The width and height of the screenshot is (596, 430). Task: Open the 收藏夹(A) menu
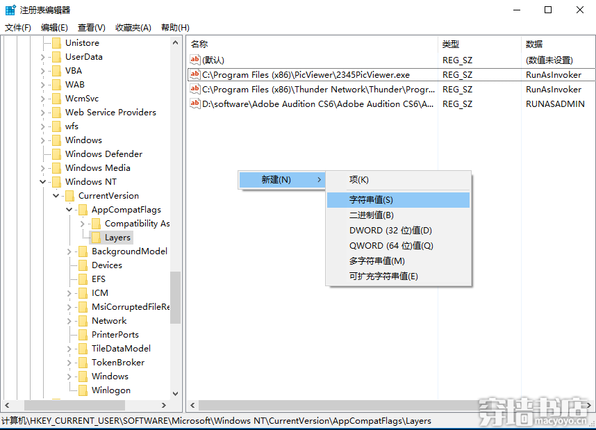tap(133, 28)
